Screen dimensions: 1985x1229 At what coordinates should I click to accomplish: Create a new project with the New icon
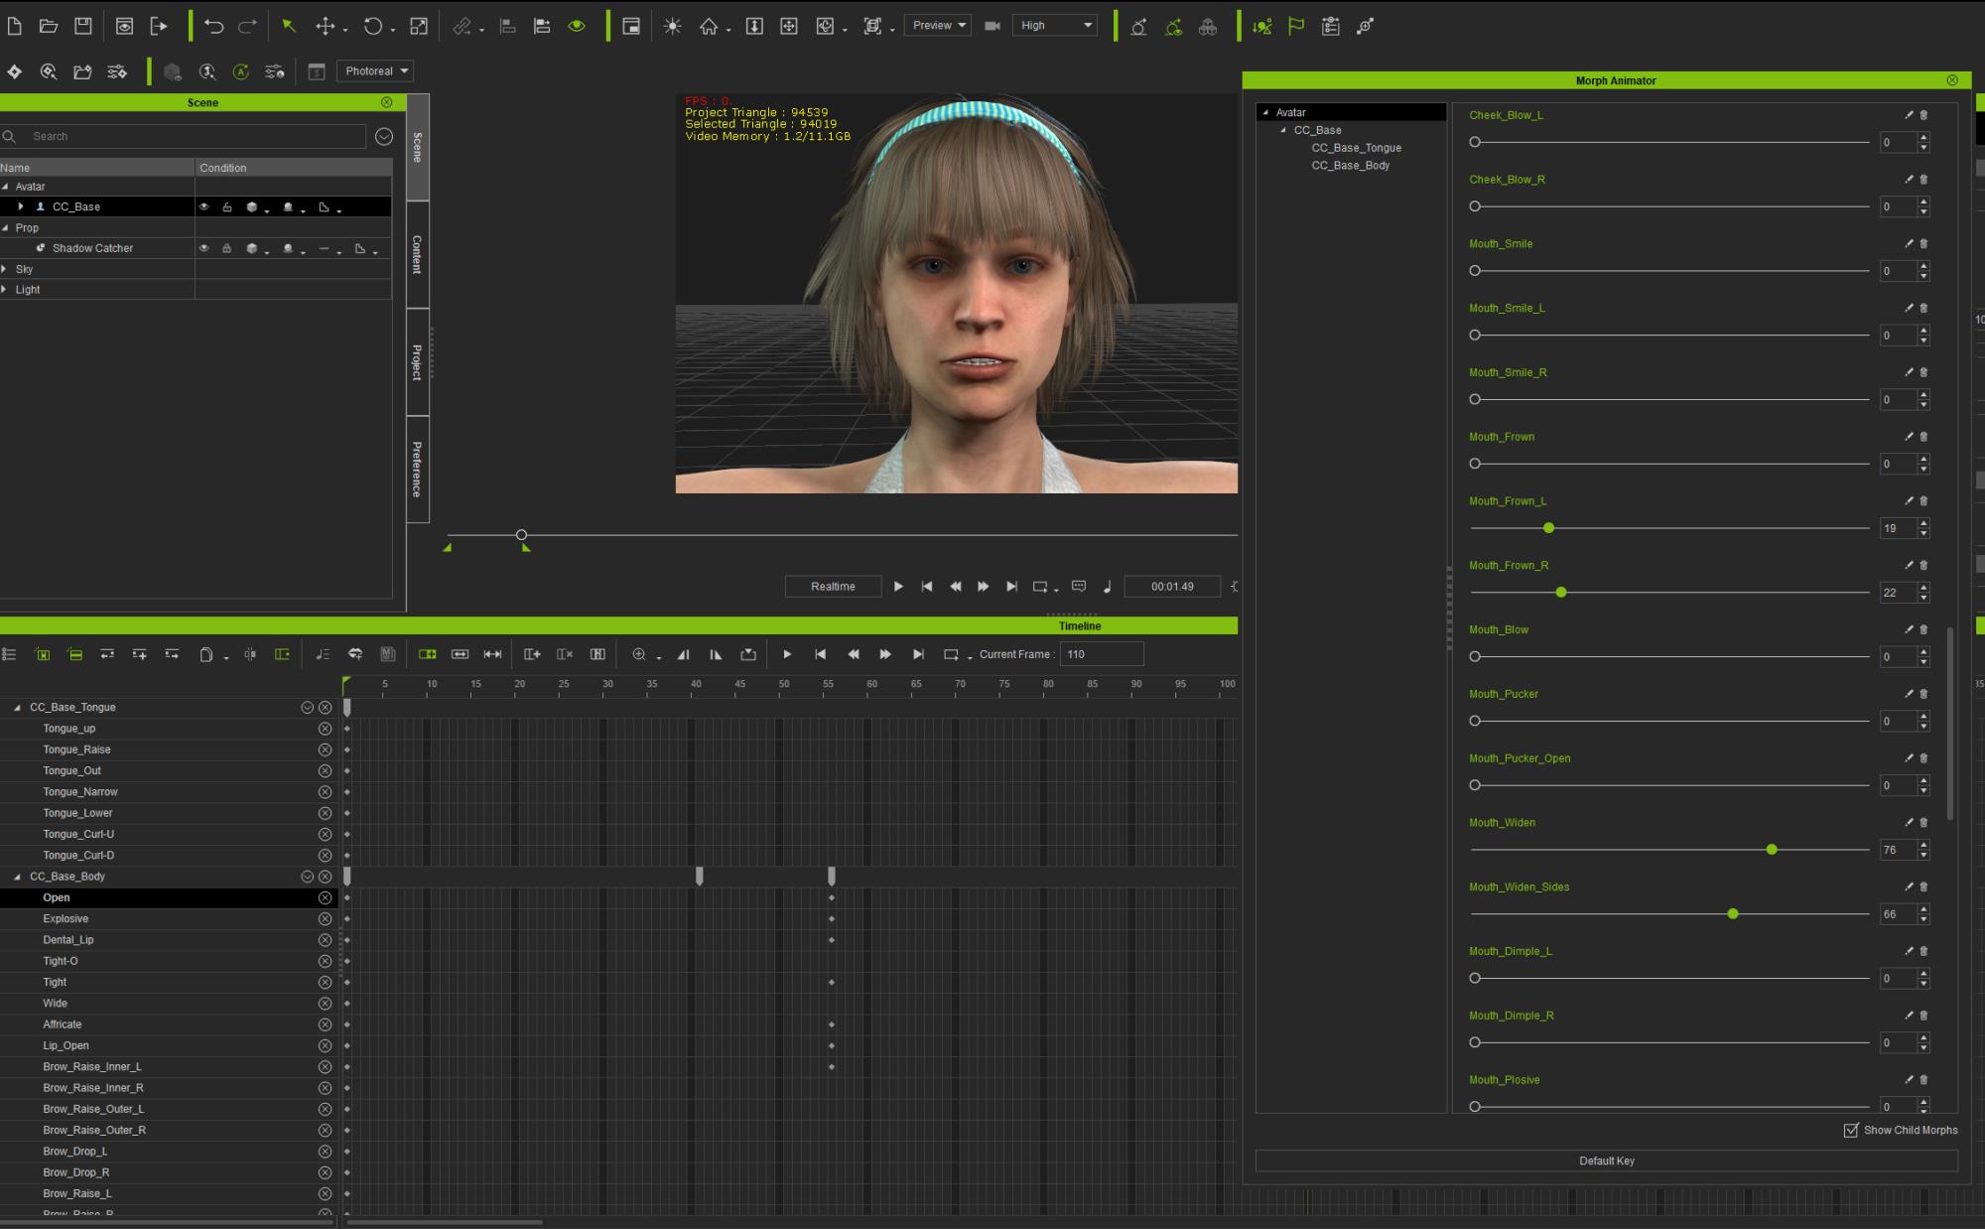pos(15,26)
